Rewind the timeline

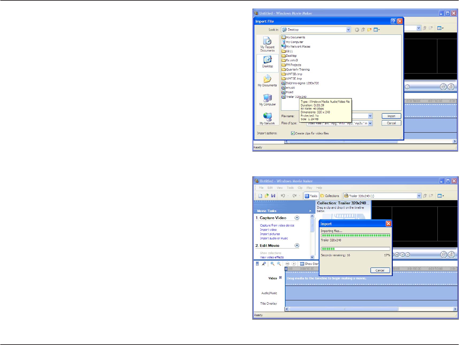point(288,264)
